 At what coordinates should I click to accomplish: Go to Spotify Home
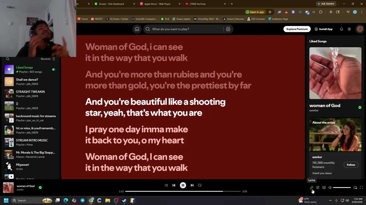tap(137, 29)
